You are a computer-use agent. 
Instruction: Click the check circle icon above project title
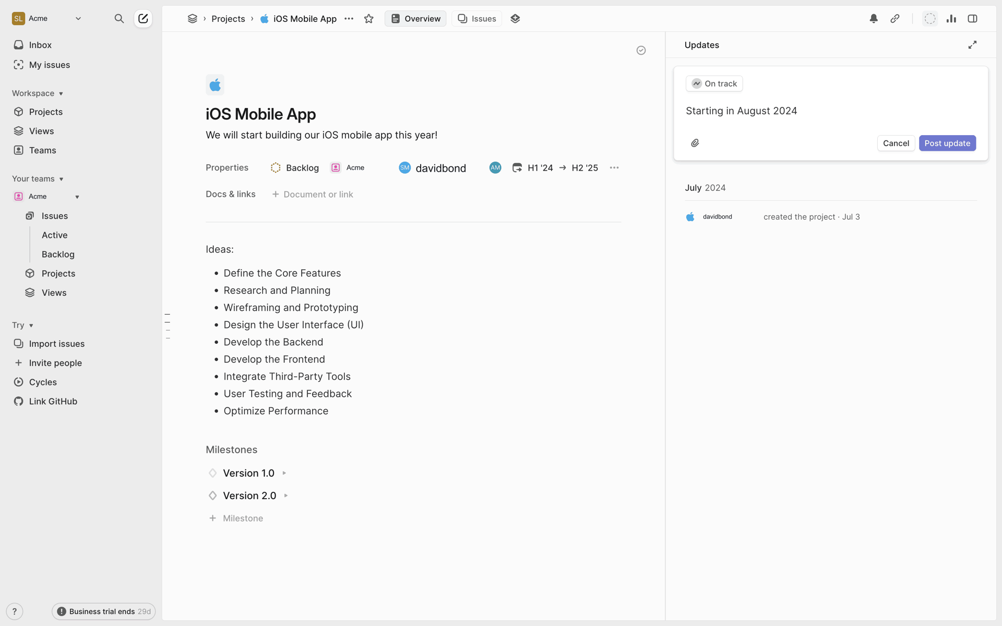(641, 51)
